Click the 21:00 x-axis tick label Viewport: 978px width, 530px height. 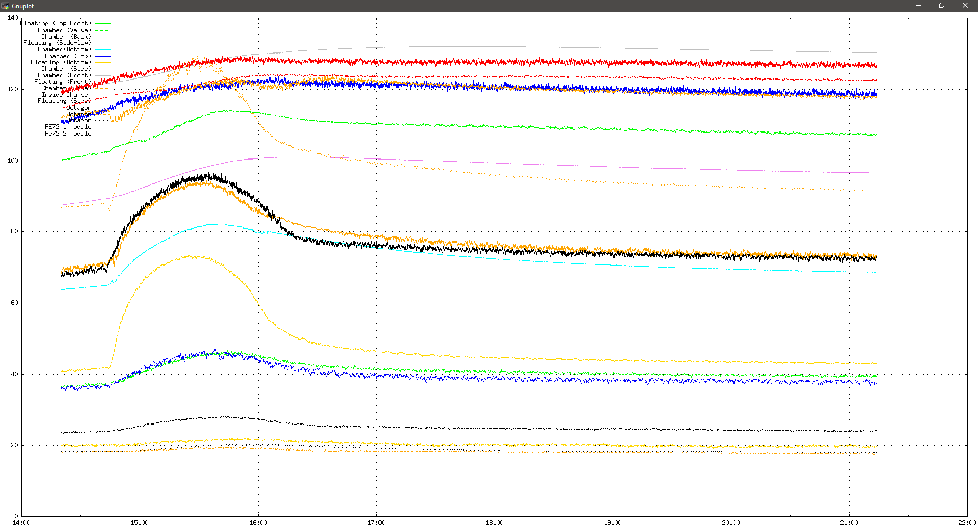click(849, 523)
